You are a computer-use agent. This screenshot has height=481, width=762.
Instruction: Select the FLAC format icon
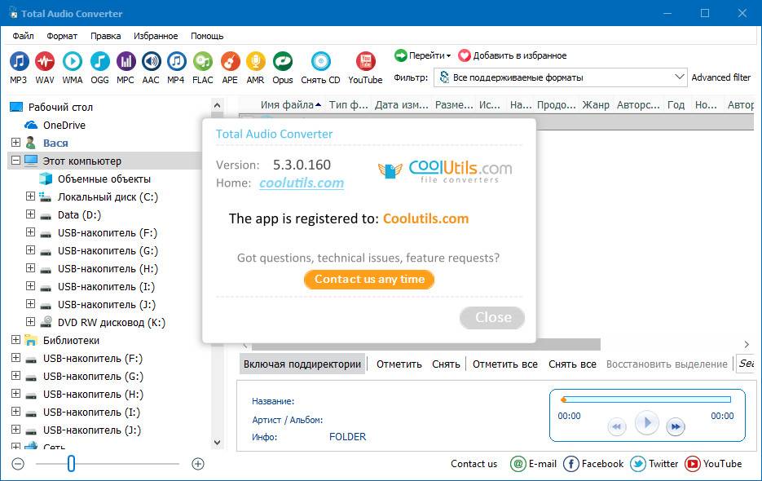coord(203,62)
